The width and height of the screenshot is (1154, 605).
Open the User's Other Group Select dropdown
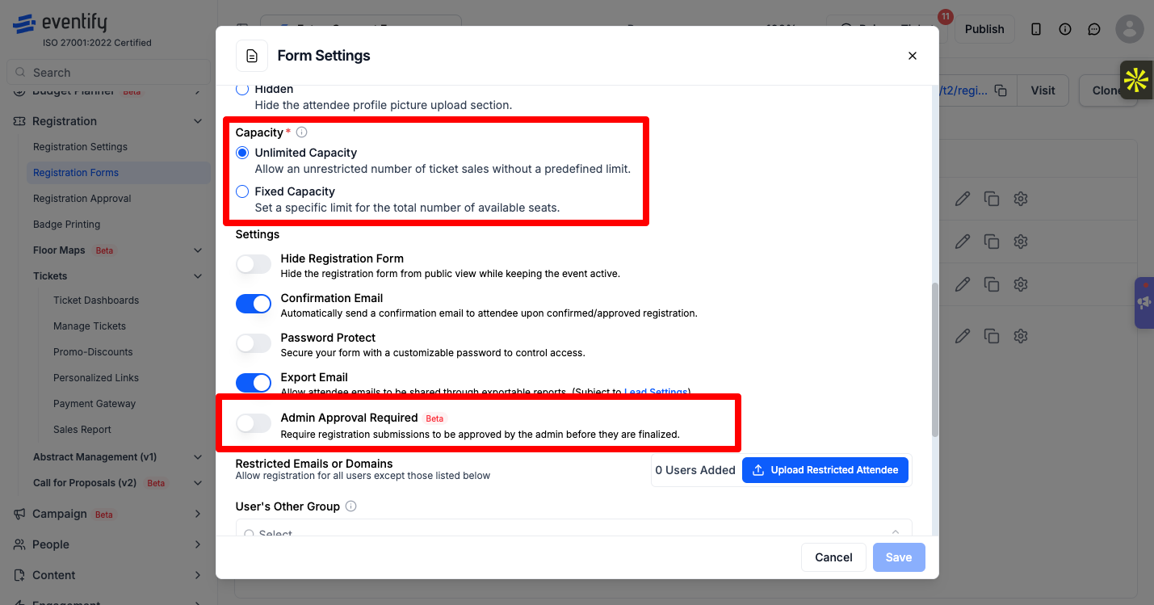tap(573, 528)
